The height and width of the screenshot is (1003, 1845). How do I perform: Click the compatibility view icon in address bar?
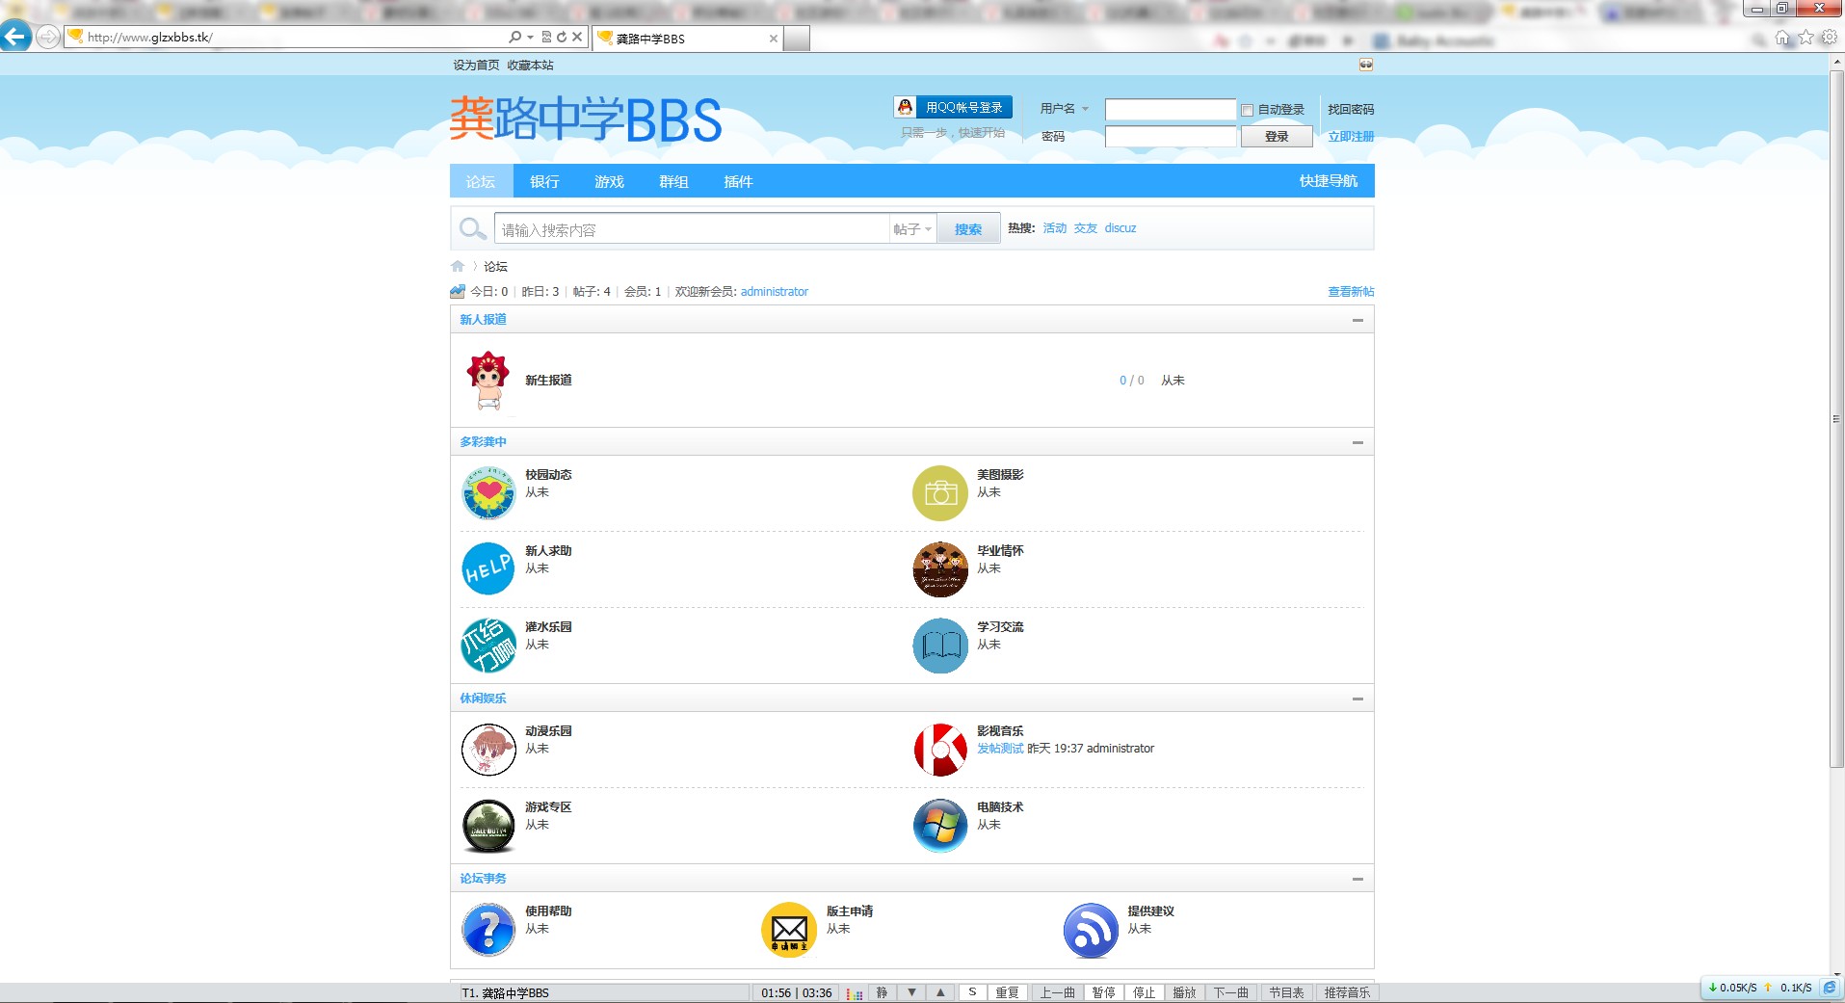[x=546, y=37]
